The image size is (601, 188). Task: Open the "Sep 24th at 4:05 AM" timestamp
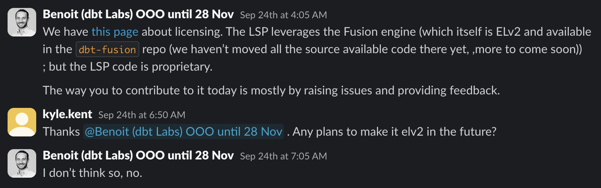click(283, 15)
